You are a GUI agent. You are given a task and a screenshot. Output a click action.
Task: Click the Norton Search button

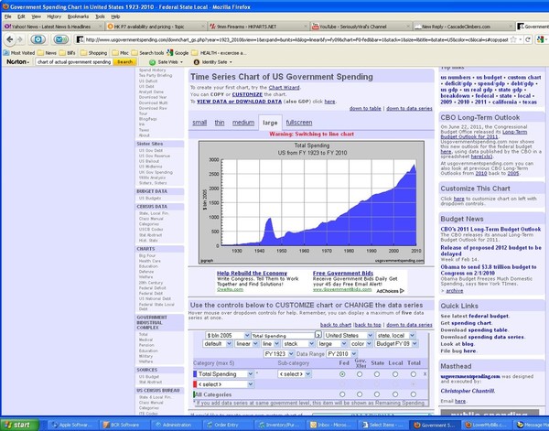pos(124,62)
